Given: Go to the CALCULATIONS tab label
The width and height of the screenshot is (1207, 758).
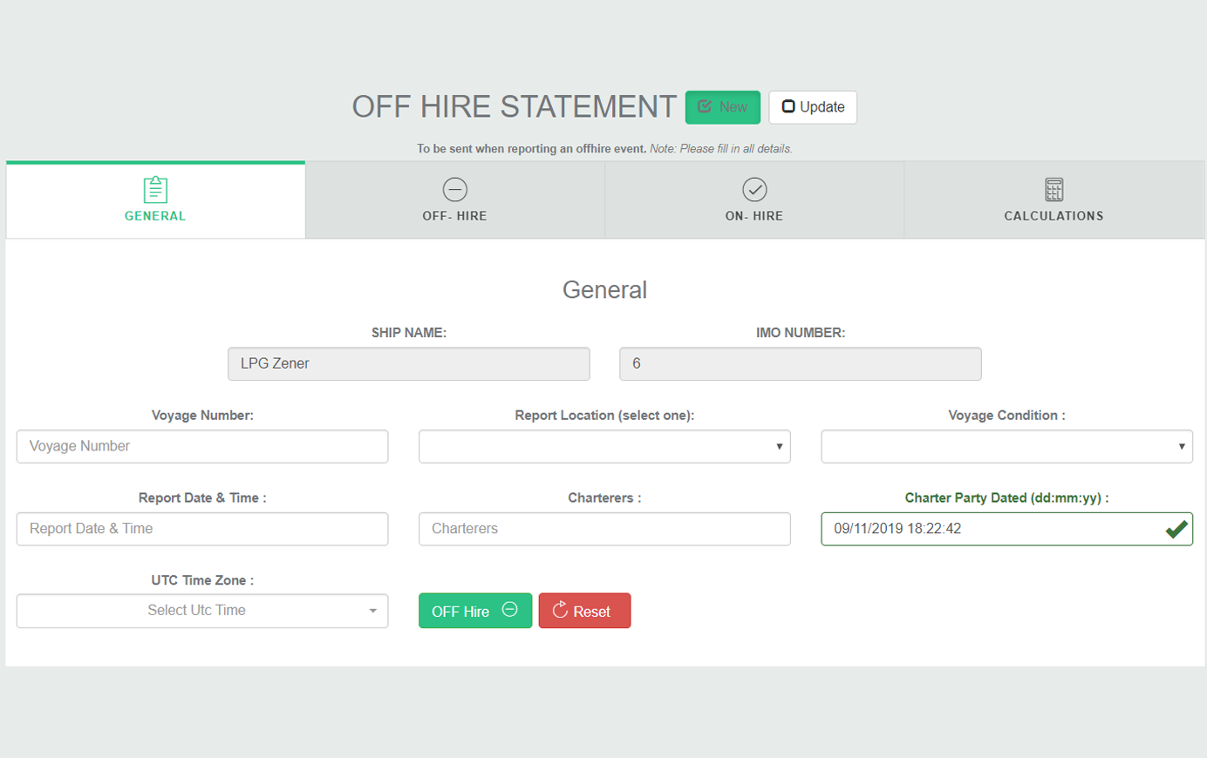Looking at the screenshot, I should point(1054,216).
